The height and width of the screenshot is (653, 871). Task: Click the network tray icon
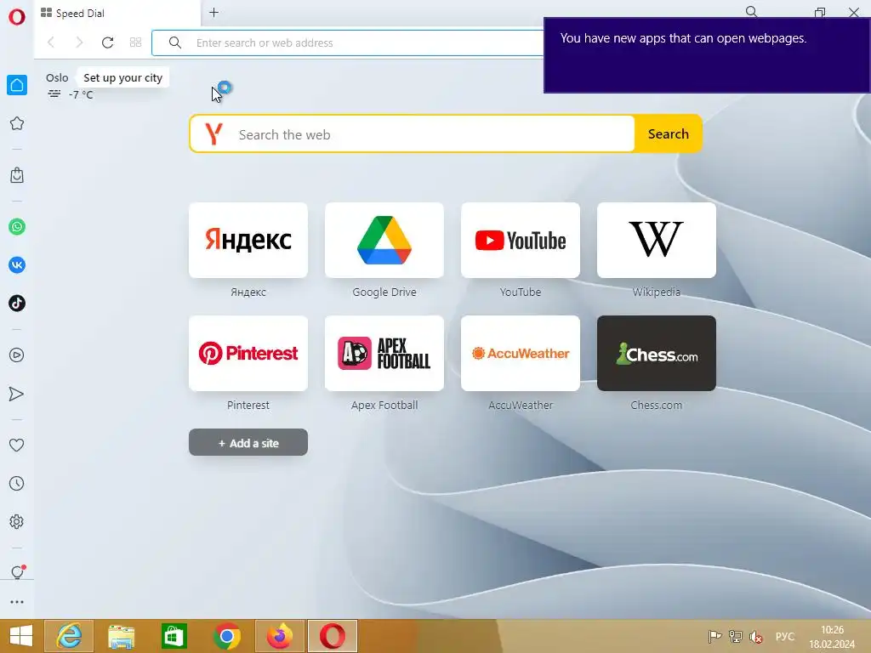pos(736,636)
